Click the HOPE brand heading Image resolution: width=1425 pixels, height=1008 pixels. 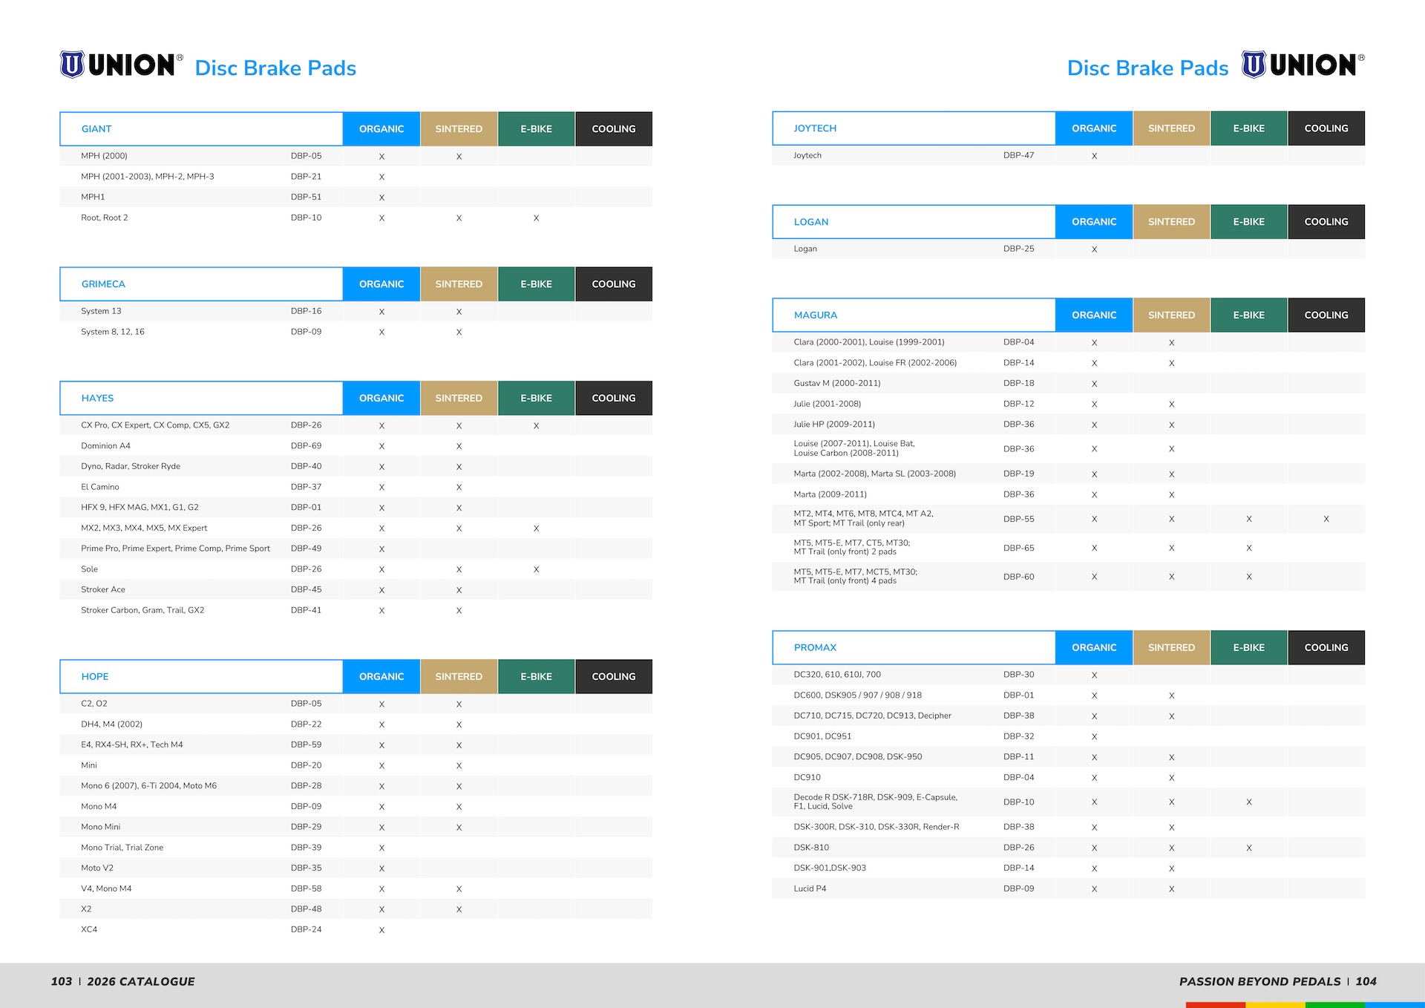(x=95, y=677)
